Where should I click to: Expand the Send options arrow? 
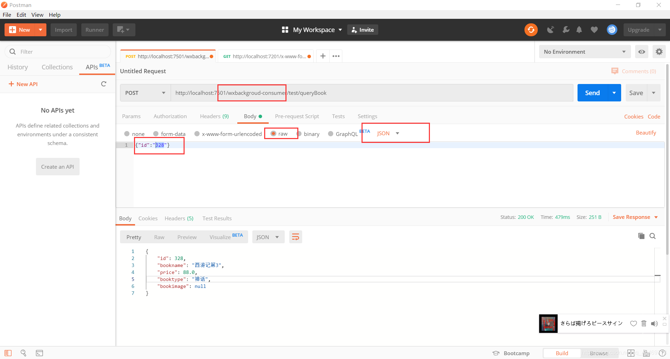click(614, 93)
